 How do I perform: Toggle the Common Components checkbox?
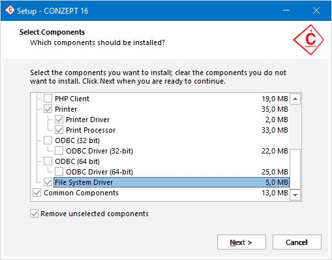37,193
